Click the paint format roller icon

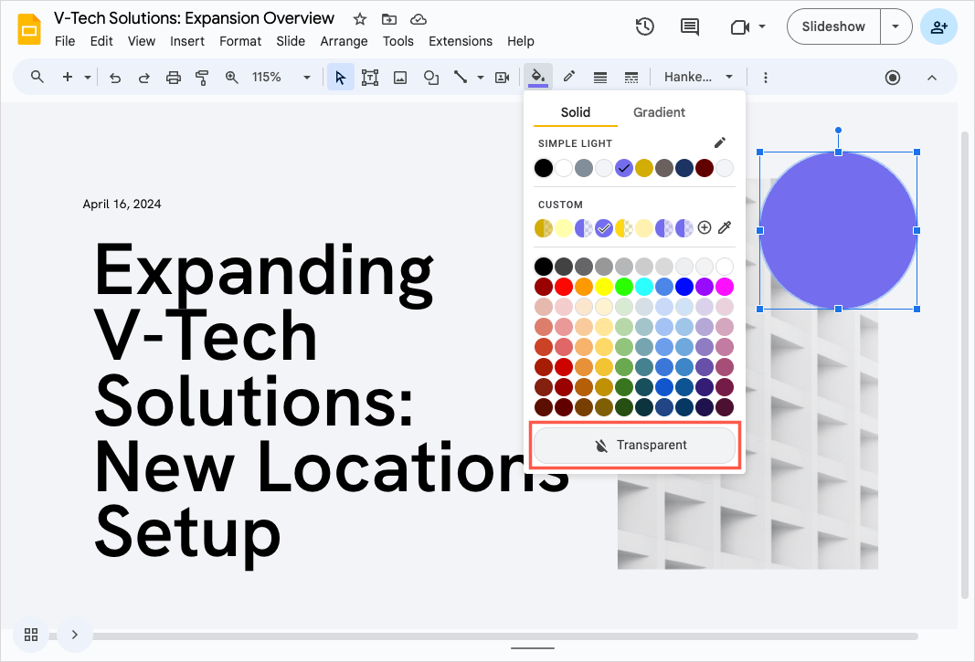[202, 78]
